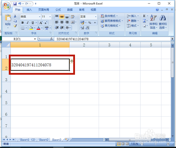Switch to the 视图 ribbon tab
Viewport: 176px width, 148px height.
[93, 10]
